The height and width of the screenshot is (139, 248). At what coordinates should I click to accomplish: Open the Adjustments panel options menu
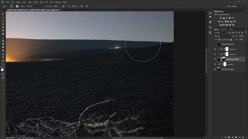point(246,11)
